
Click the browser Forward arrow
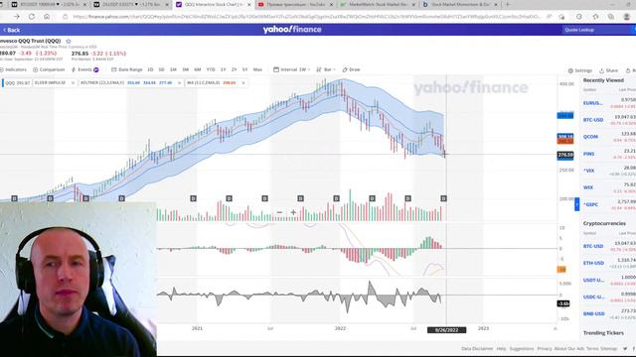pyautogui.click(x=17, y=17)
